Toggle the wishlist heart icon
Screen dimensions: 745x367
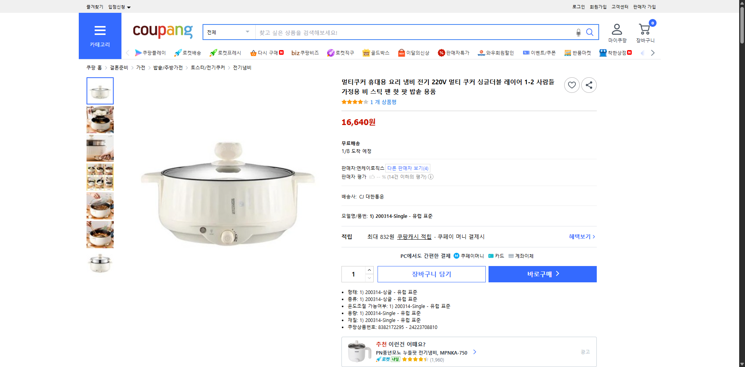click(x=572, y=85)
